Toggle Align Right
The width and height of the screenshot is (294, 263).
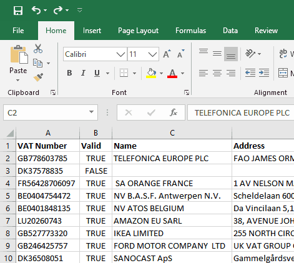coord(231,73)
